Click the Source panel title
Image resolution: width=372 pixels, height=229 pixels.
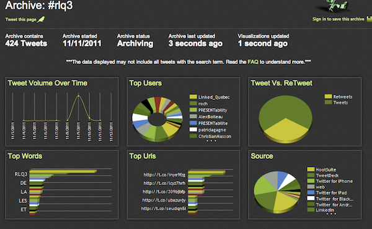(262, 156)
